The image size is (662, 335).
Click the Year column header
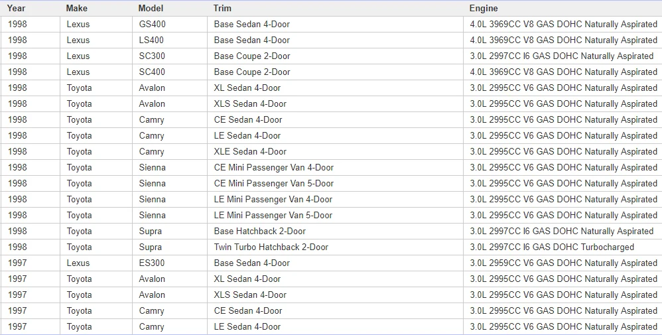(x=30, y=8)
